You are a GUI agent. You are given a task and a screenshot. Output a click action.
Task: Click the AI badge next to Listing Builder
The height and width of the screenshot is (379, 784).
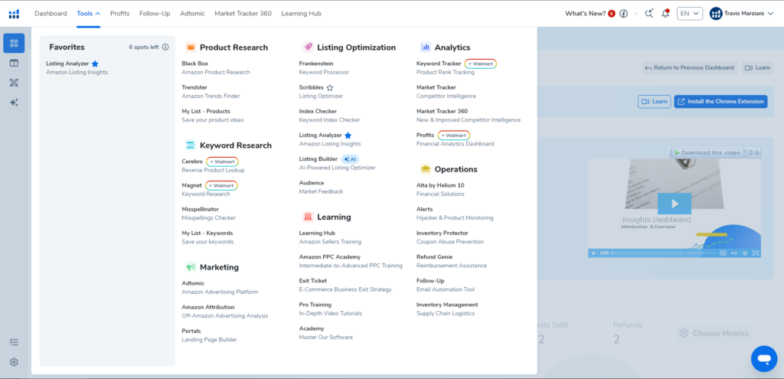350,159
